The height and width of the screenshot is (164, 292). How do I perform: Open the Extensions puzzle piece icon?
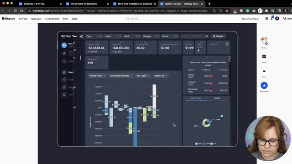pyautogui.click(x=266, y=11)
